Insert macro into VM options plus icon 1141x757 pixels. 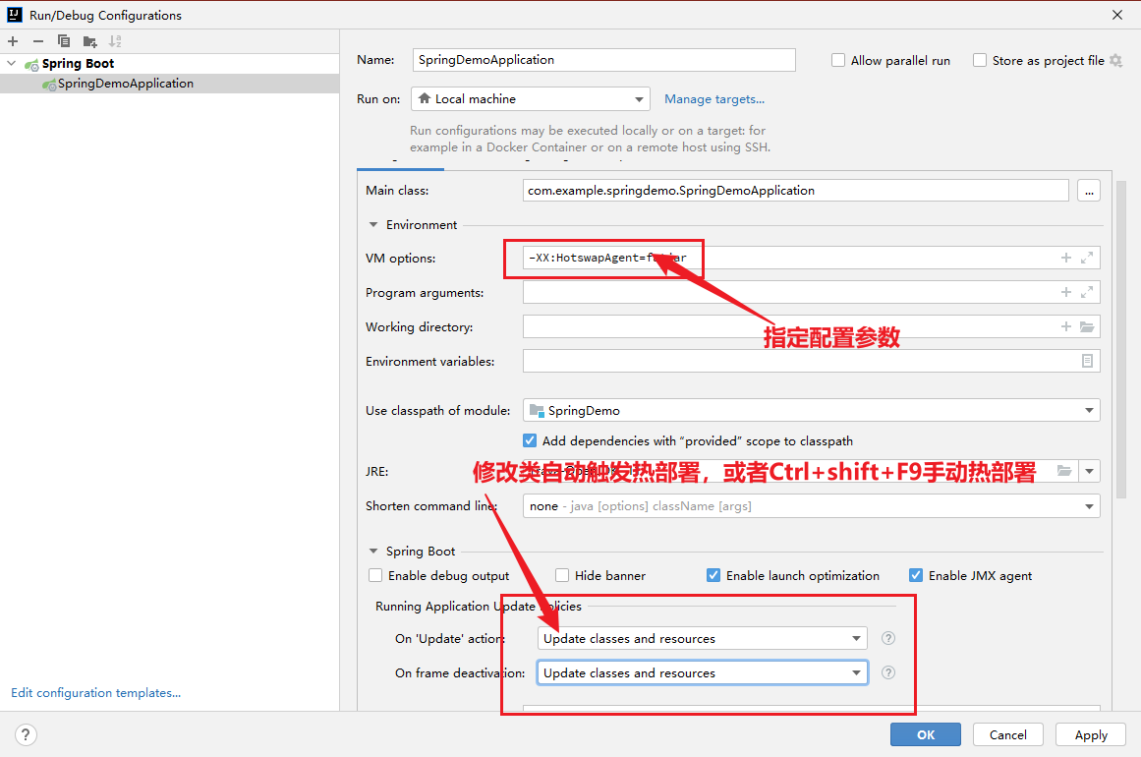1066,258
